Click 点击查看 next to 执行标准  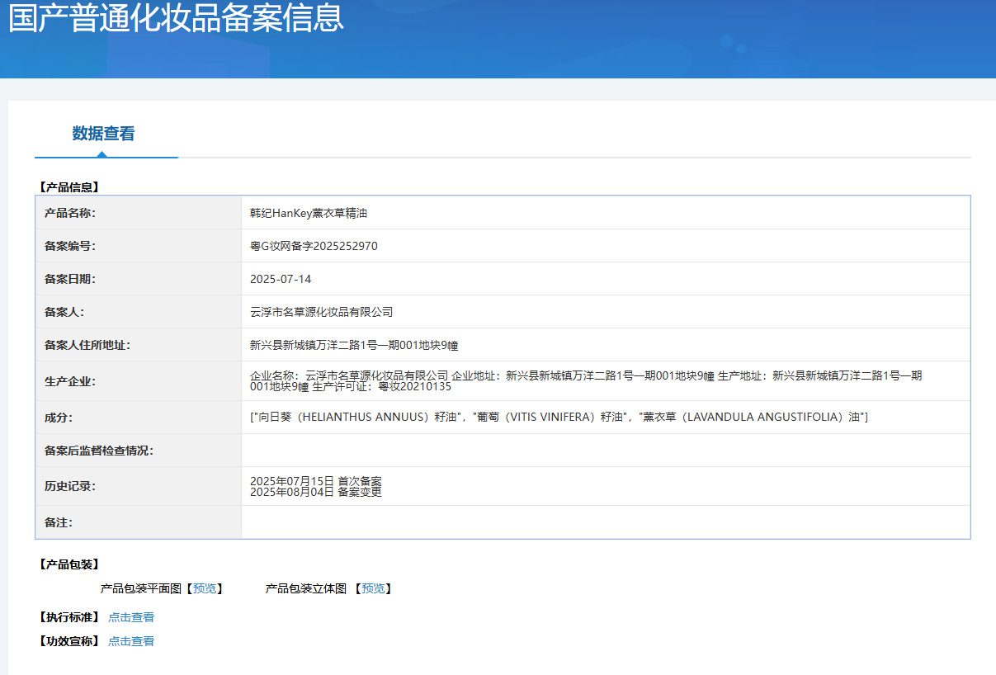click(x=131, y=617)
